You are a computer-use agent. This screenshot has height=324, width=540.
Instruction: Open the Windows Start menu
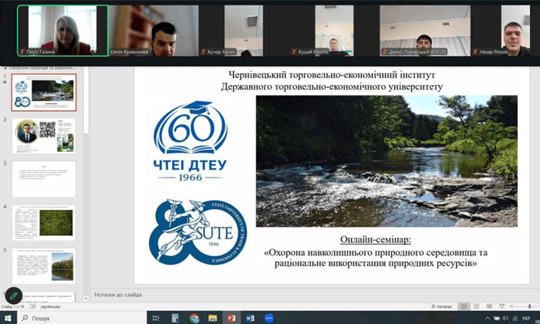click(8, 318)
